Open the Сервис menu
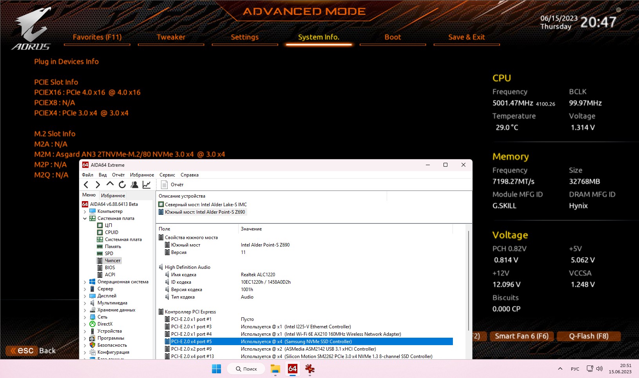This screenshot has height=378, width=639. point(167,175)
